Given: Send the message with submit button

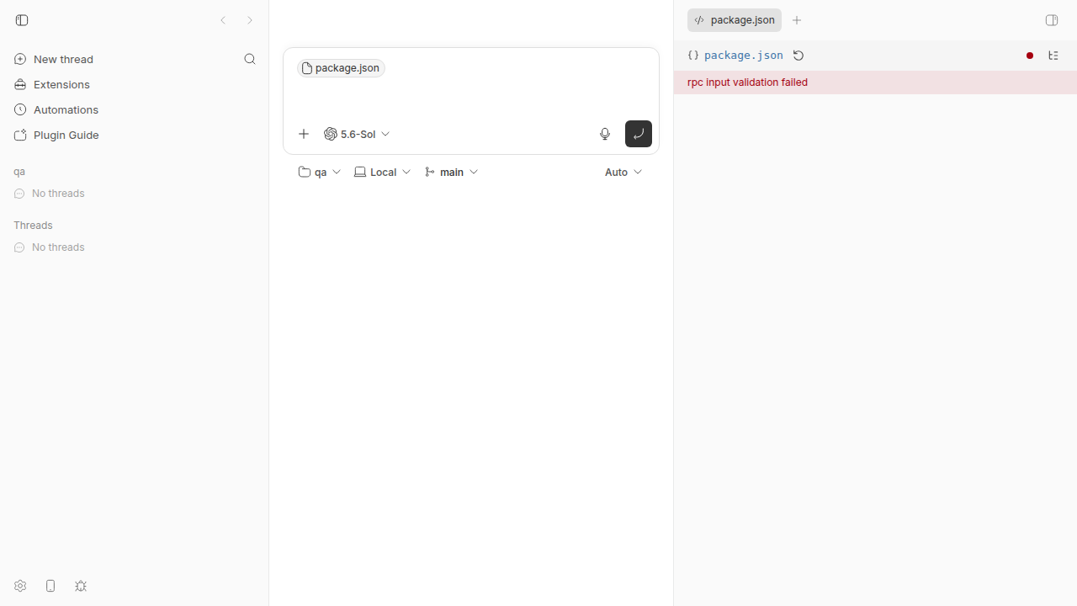Looking at the screenshot, I should click(639, 134).
